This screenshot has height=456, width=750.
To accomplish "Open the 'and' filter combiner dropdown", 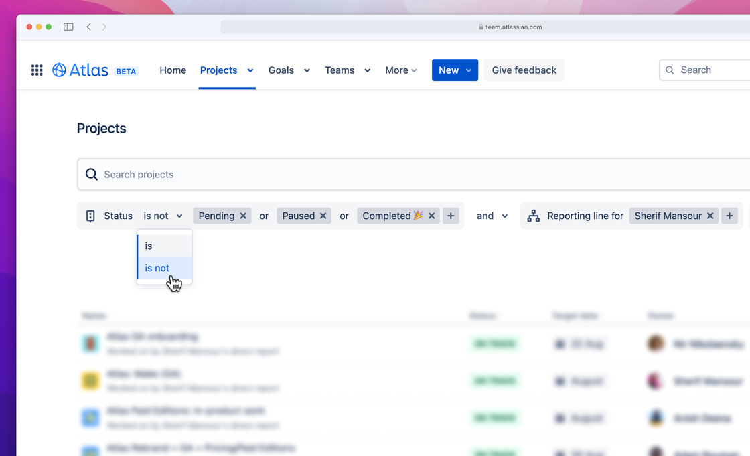I will pos(492,216).
